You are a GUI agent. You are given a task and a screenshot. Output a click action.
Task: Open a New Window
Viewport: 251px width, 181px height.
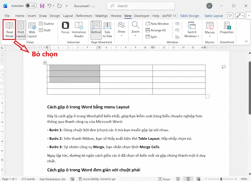click(x=157, y=24)
